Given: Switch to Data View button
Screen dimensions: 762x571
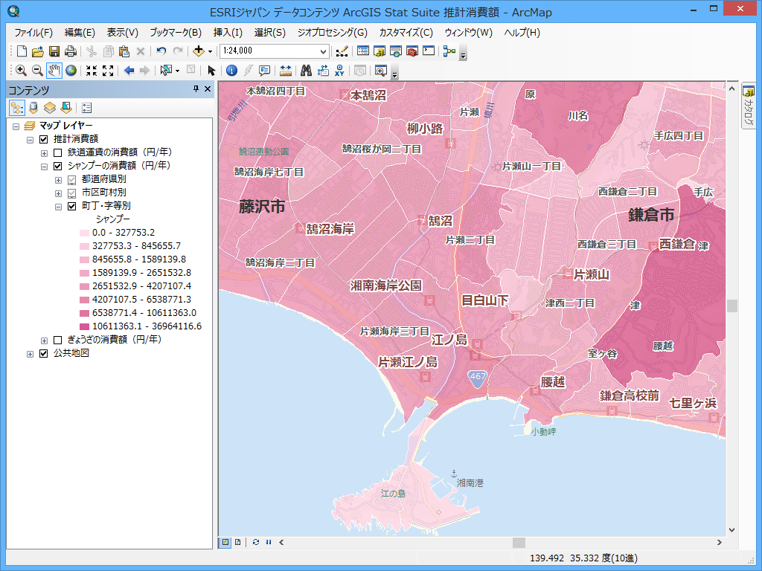Looking at the screenshot, I should point(225,542).
